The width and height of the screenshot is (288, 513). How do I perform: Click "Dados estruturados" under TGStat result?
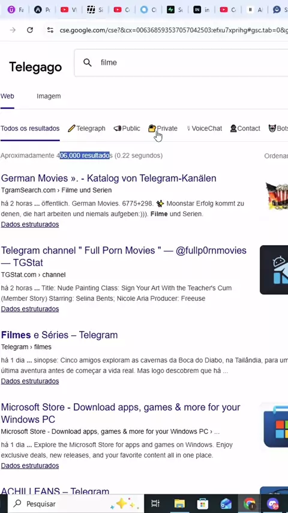[30, 309]
